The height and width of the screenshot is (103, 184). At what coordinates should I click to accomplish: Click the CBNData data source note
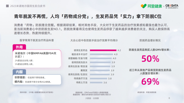tap(92, 93)
